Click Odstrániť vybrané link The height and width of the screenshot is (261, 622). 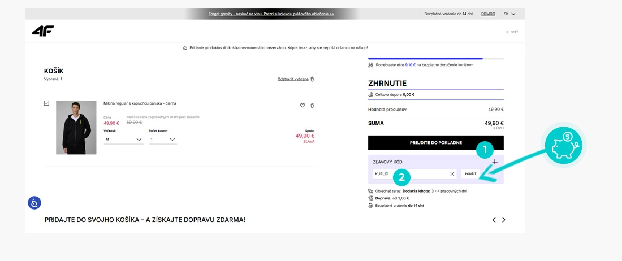(293, 79)
